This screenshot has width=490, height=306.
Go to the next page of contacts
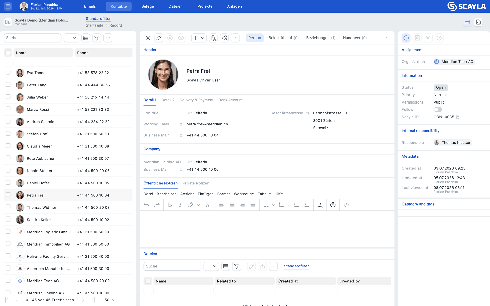pyautogui.click(x=83, y=300)
